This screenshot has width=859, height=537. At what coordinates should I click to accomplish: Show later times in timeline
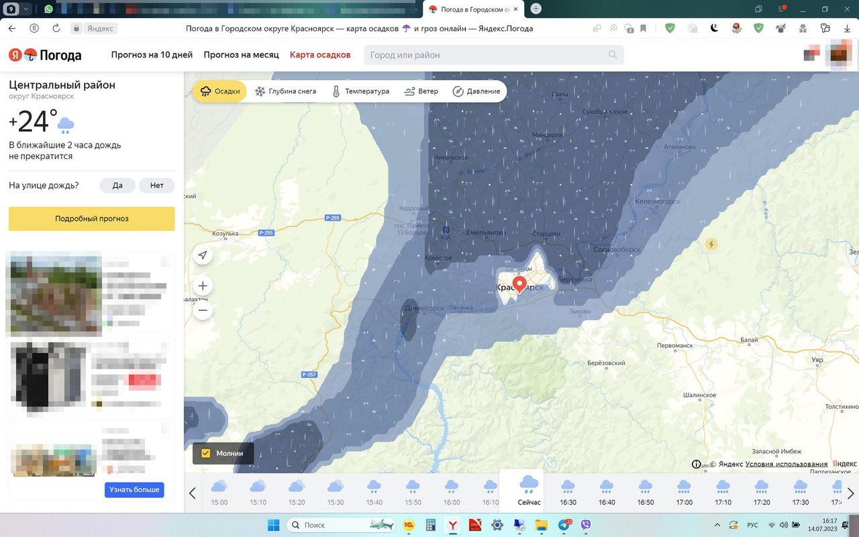(x=850, y=493)
